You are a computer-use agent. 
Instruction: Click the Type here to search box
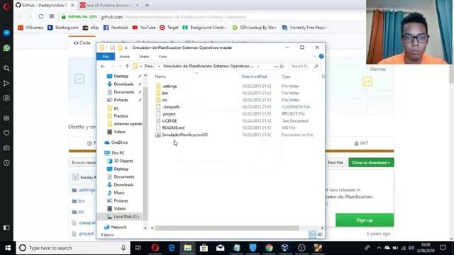pyautogui.click(x=73, y=248)
